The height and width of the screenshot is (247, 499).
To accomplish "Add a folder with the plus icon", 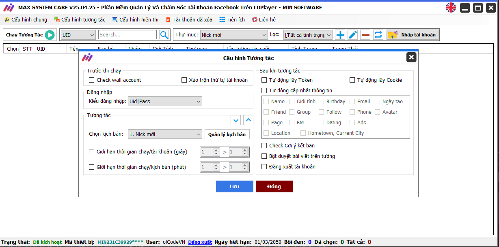I will point(340,35).
